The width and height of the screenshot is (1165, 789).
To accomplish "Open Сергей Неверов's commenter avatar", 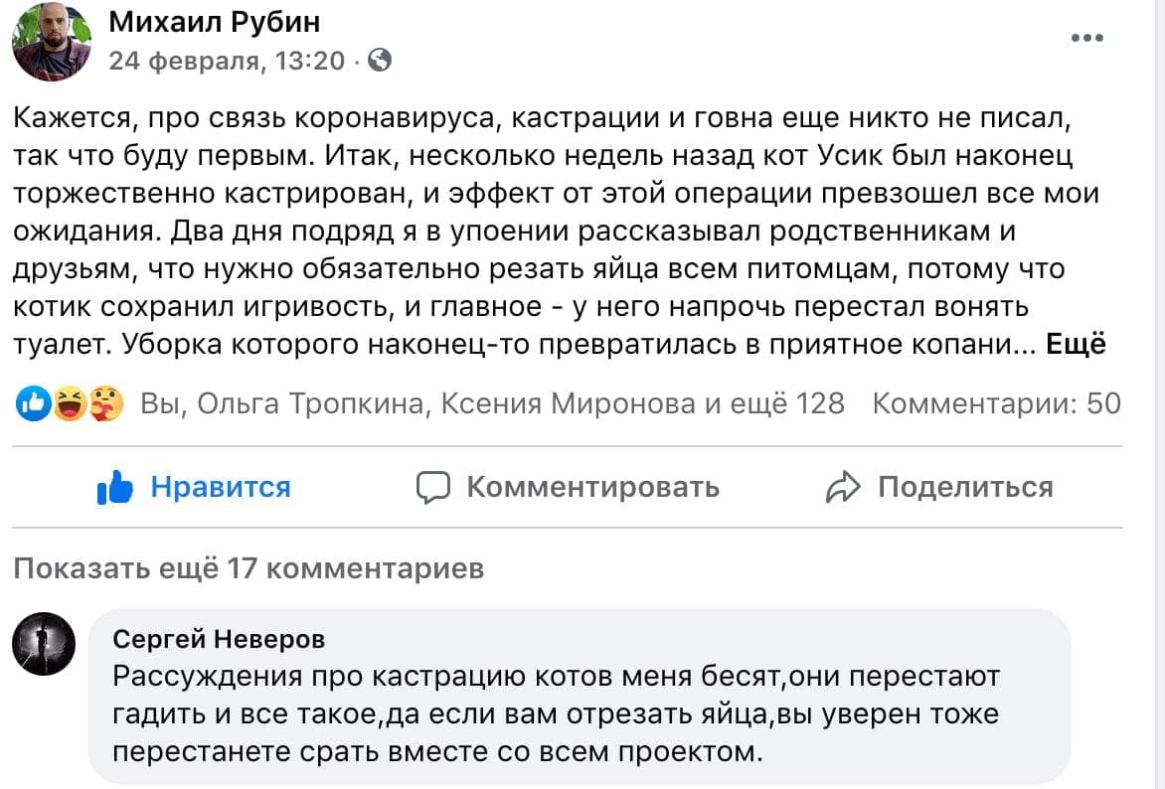I will [43, 644].
